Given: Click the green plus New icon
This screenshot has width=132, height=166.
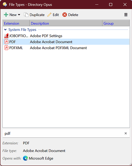Looking at the screenshot, I should click(6, 15).
